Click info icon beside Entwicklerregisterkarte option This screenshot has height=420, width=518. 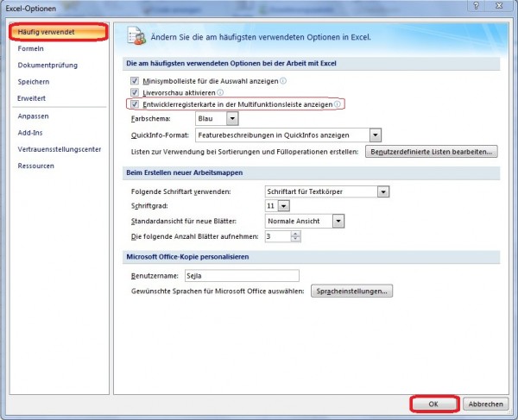click(337, 104)
